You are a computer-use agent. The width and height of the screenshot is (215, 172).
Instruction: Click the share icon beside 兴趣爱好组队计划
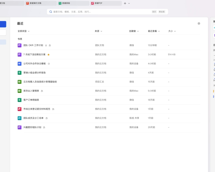(44, 127)
